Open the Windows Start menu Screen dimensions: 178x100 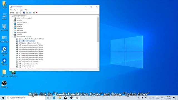(x=3, y=98)
